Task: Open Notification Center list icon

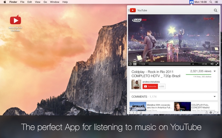Action: point(216,2)
